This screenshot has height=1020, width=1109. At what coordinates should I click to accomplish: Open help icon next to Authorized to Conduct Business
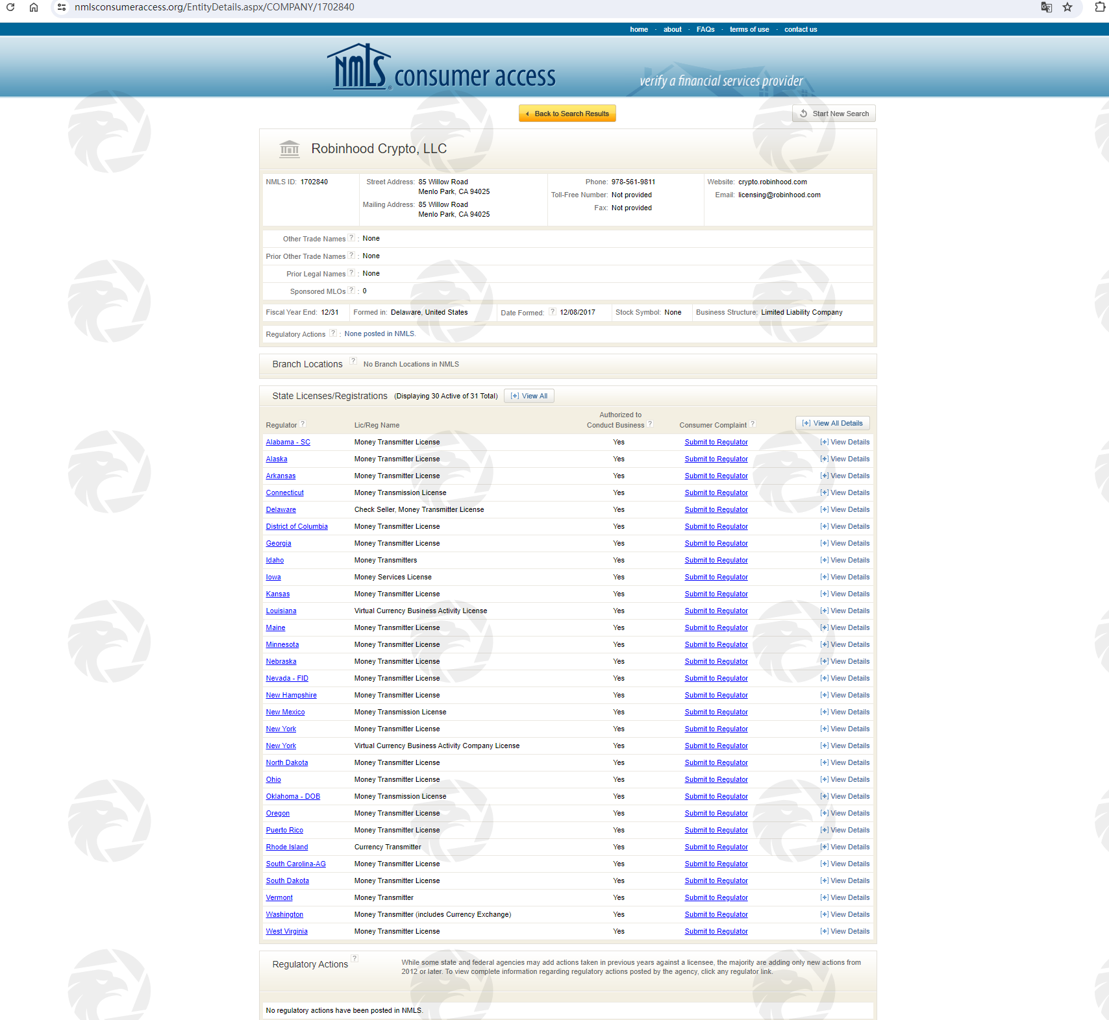point(650,424)
